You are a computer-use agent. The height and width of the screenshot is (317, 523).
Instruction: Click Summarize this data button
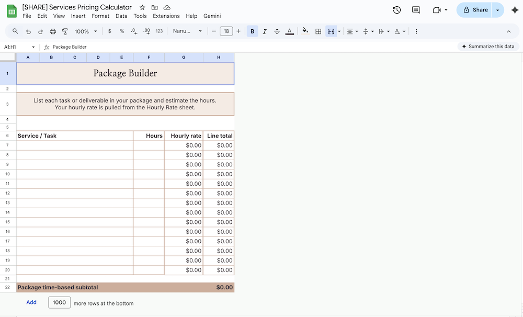[x=488, y=47]
